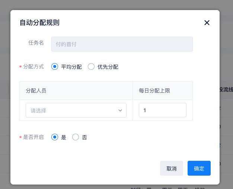The height and width of the screenshot is (189, 233).
Task: Click the 每日分配上限 column header
Action: point(154,91)
